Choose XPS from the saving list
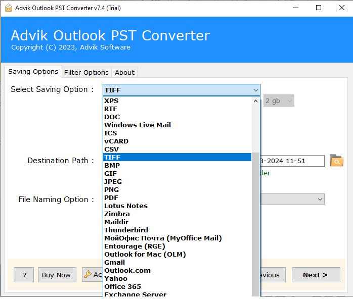This screenshot has width=353, height=299. click(177, 101)
